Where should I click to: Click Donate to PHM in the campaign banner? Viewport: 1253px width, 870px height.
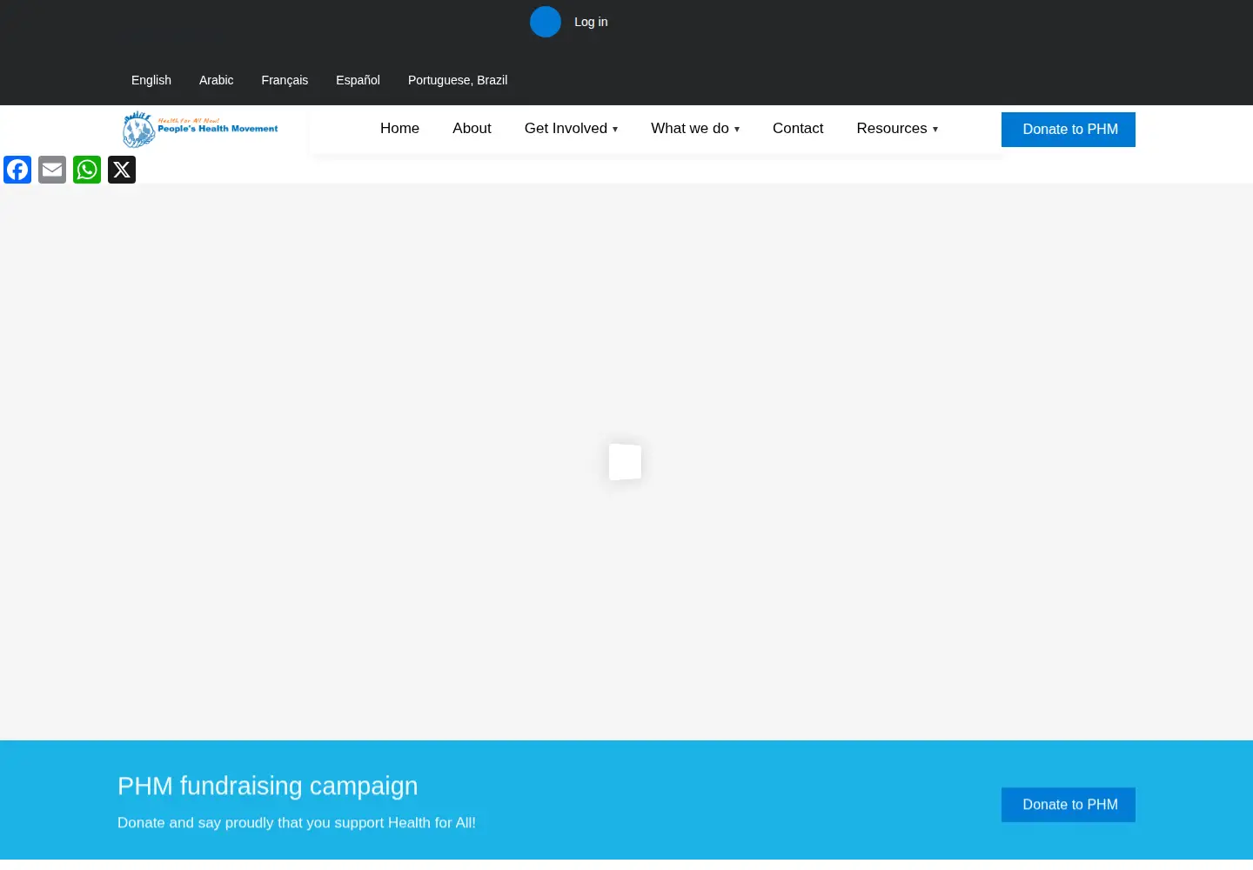coord(1069,805)
